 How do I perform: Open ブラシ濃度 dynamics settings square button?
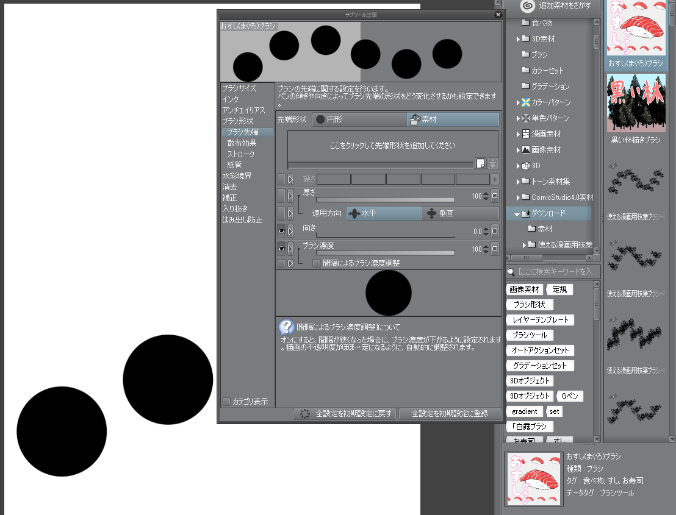point(495,249)
